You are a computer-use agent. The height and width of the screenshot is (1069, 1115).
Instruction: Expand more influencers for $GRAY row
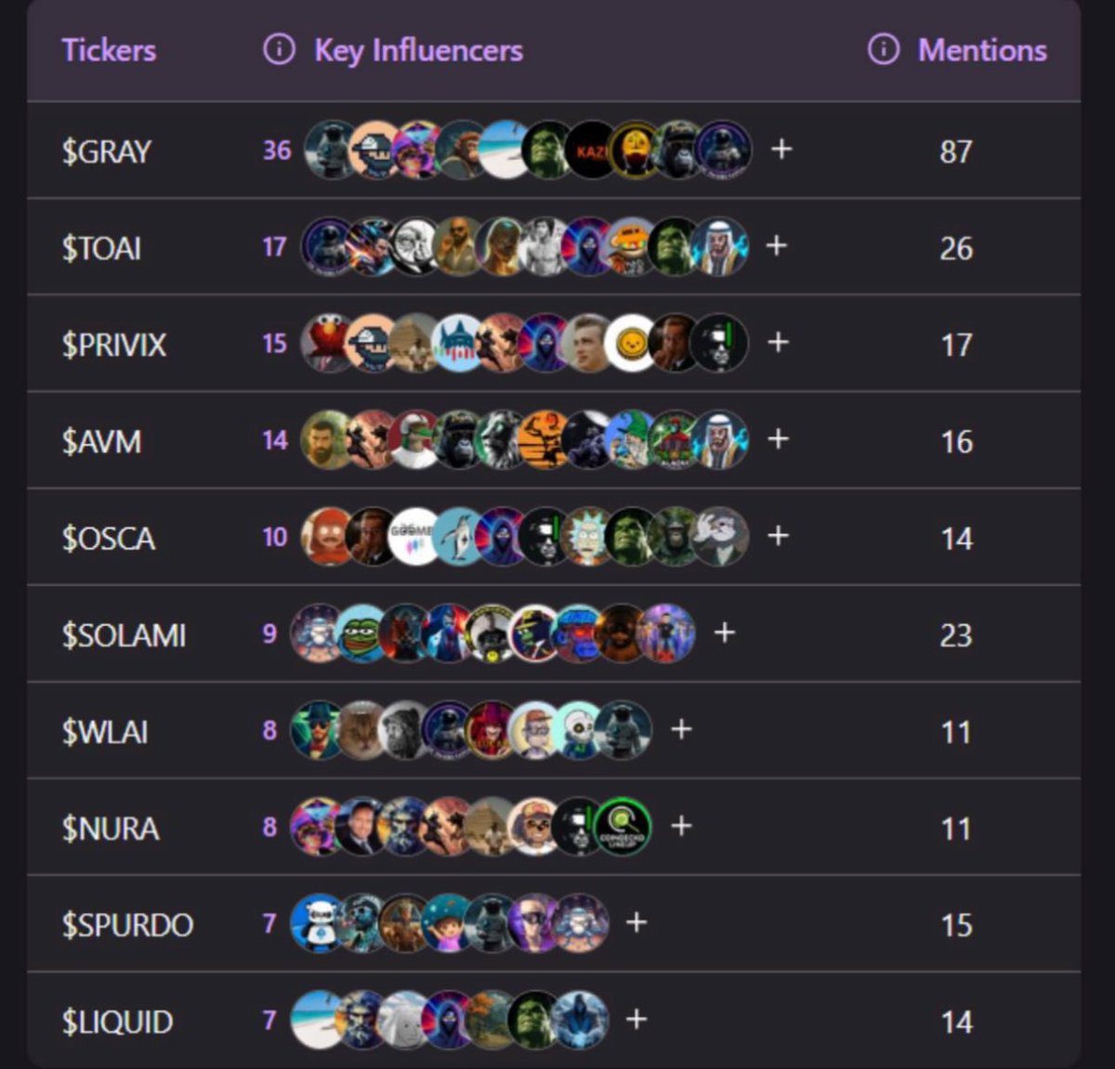781,150
